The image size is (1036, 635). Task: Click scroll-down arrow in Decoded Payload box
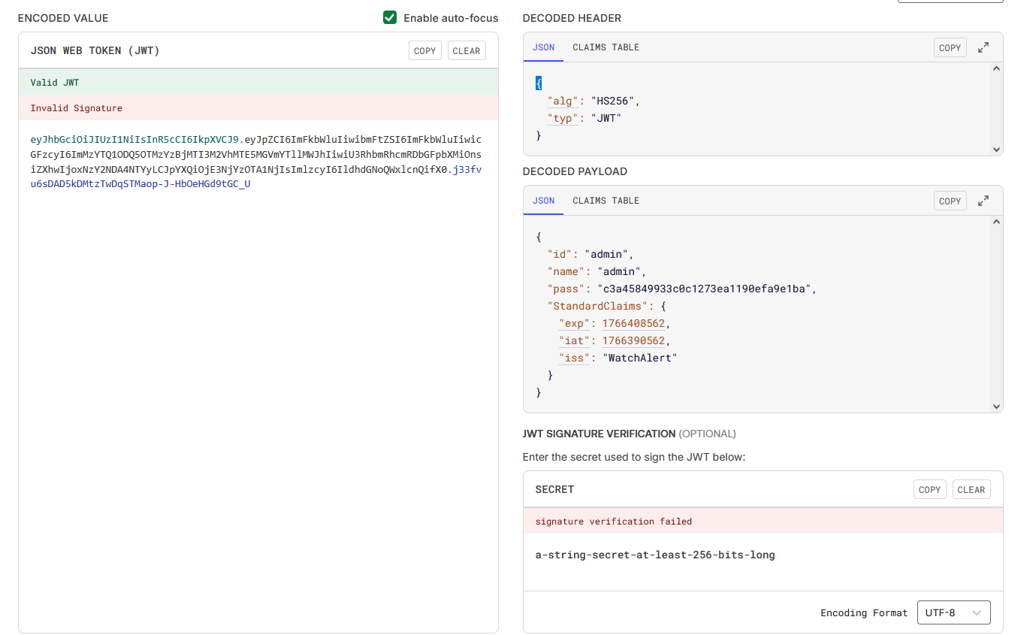(996, 406)
